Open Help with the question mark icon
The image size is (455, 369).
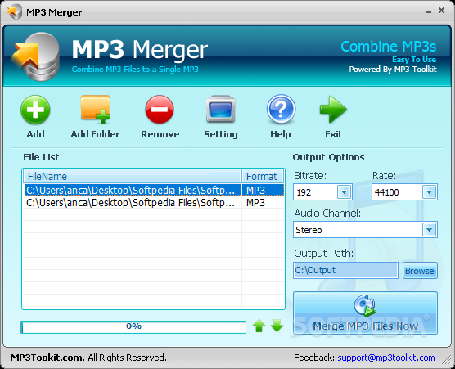click(281, 109)
